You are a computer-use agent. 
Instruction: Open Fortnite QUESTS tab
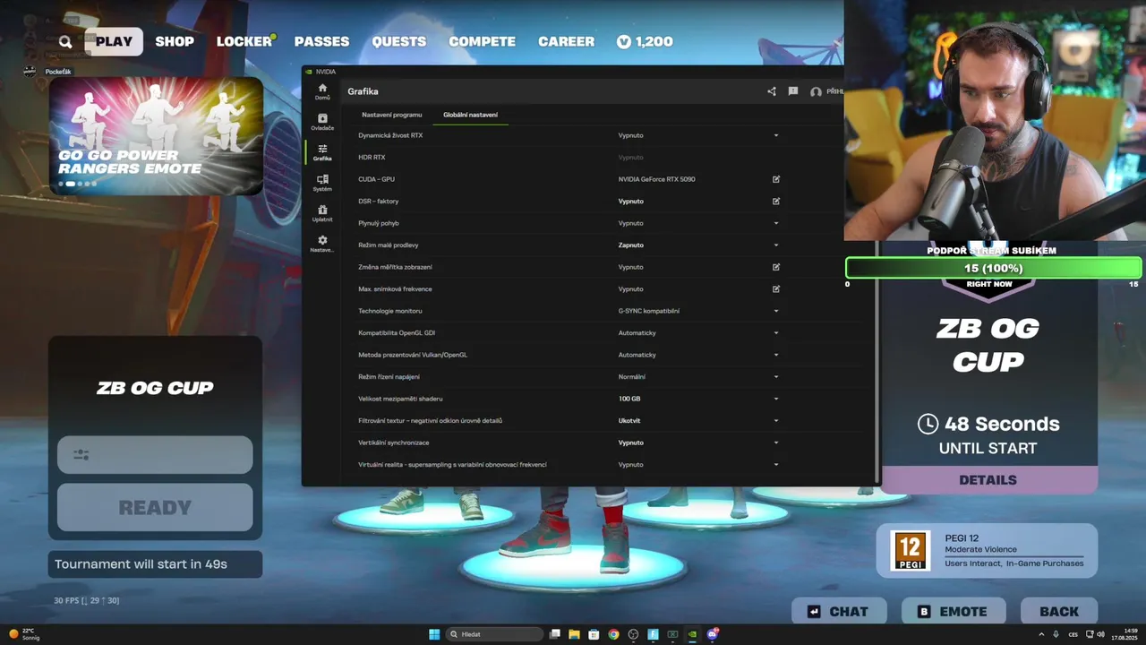[x=399, y=41]
